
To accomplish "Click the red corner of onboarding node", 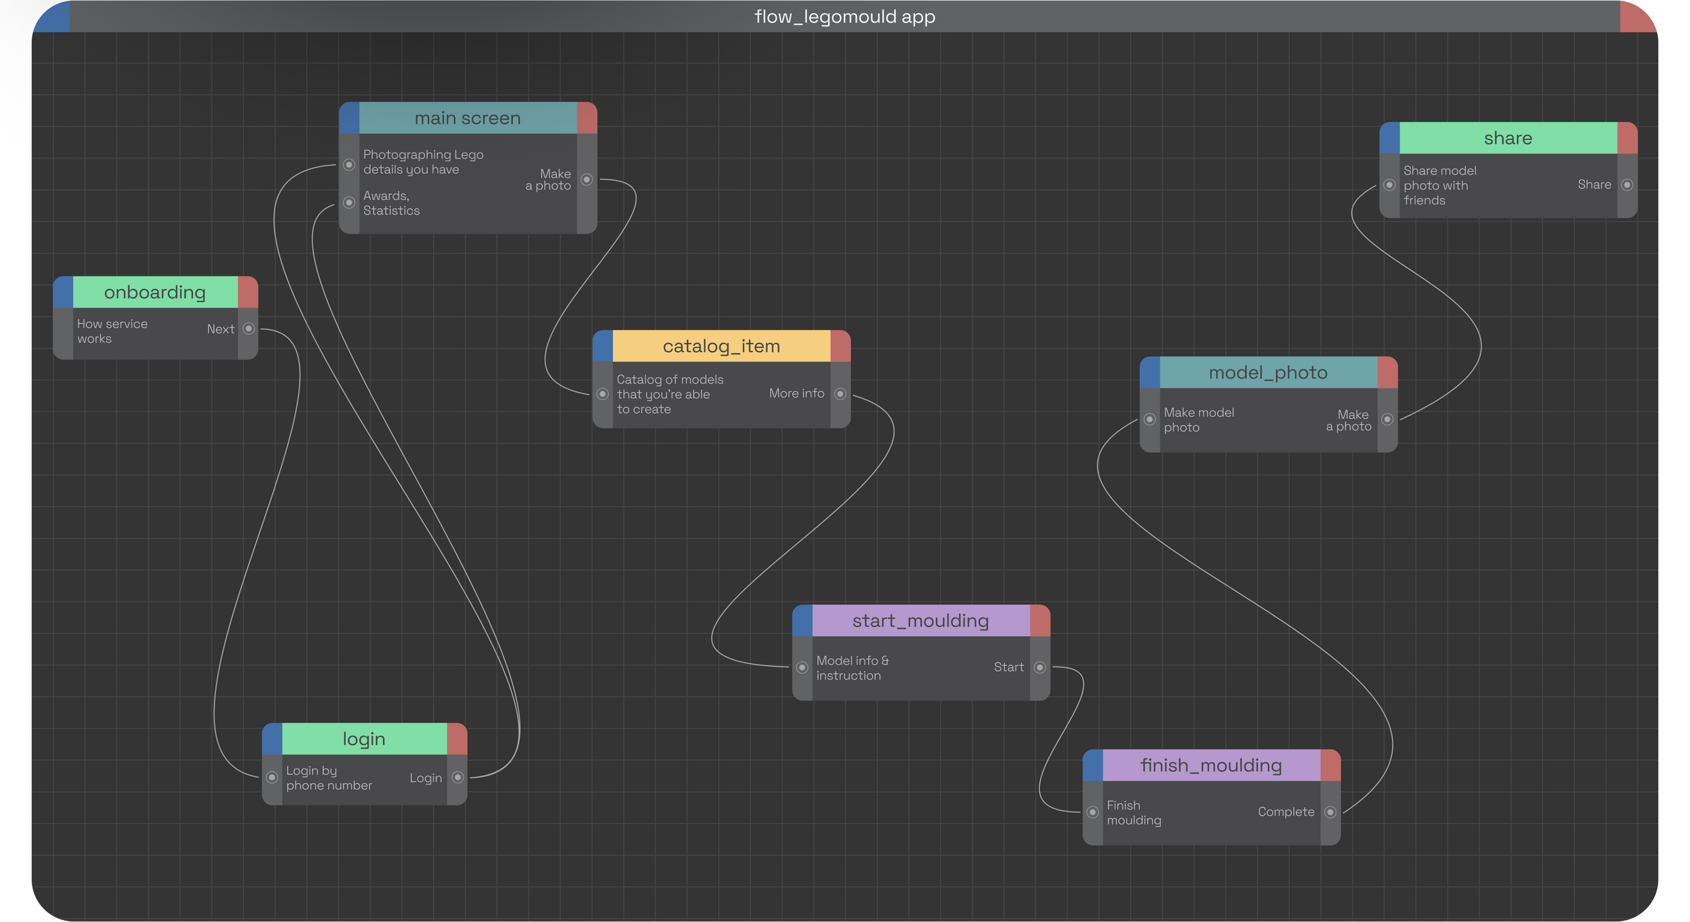I will click(x=248, y=293).
